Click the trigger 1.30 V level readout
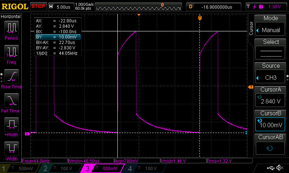 tap(275, 7)
